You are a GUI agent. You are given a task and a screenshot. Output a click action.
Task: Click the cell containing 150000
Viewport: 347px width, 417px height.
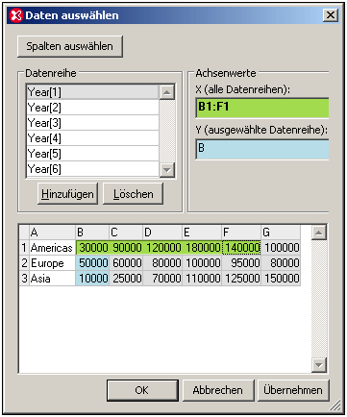coord(281,279)
